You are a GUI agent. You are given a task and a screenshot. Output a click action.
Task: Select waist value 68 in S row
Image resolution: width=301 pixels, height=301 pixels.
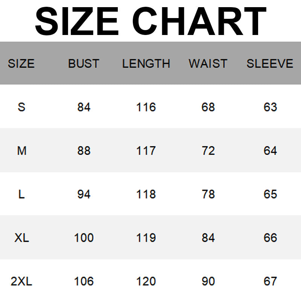[208, 107]
